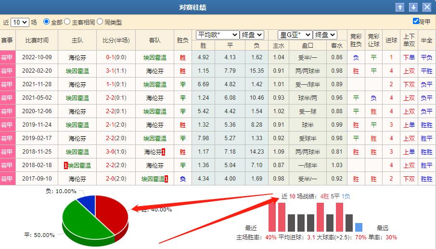Click win odds 4.92 in 2022-10-09 row
Image resolution: width=436 pixels, height=249 pixels.
(203, 57)
